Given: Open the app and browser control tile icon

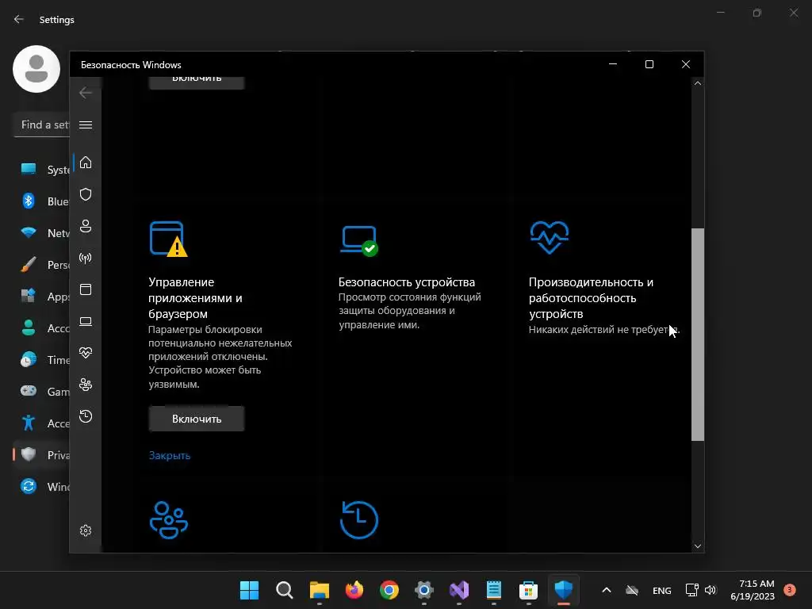Looking at the screenshot, I should (x=168, y=239).
